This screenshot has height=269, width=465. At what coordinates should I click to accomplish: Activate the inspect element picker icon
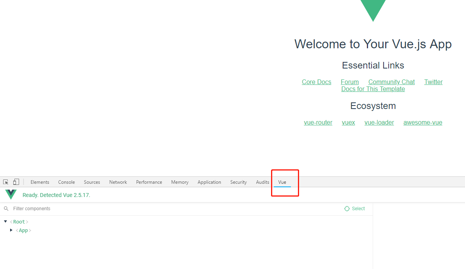coord(5,182)
